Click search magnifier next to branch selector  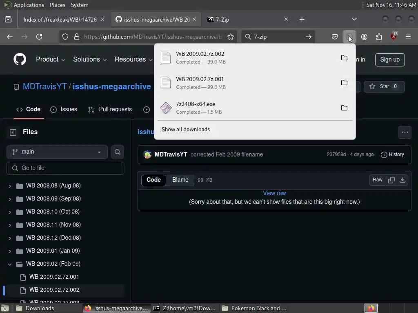click(x=117, y=152)
